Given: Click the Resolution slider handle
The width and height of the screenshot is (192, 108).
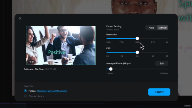Looking at the screenshot, I should (x=137, y=38).
